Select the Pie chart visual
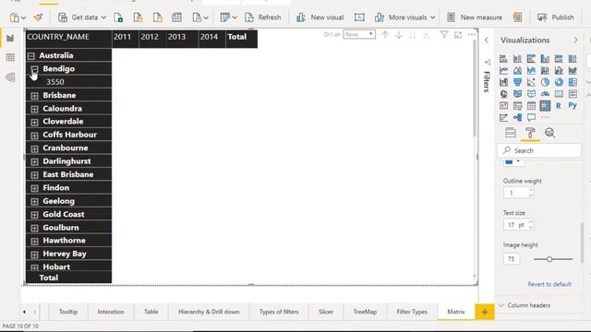591x332 pixels. coord(545,82)
